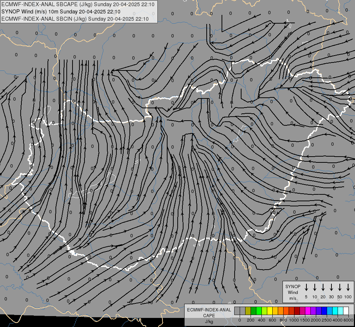Click the wind arrow labeled 10 m/s
355x327 pixels.
click(x=315, y=287)
